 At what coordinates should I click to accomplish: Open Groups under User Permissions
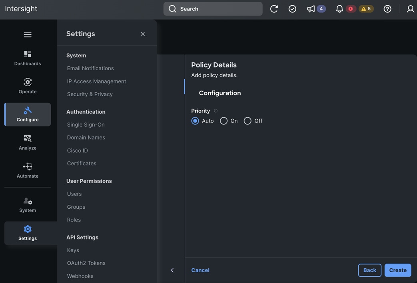click(76, 207)
